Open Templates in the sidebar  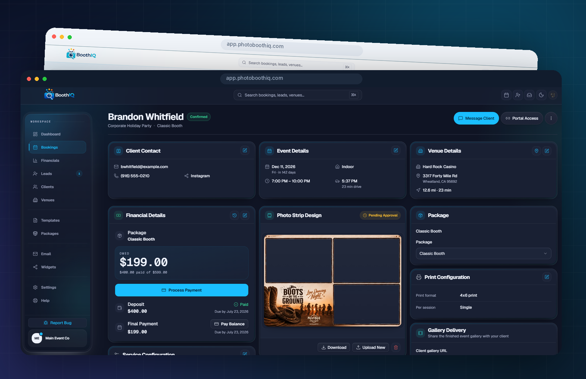[x=57, y=220]
